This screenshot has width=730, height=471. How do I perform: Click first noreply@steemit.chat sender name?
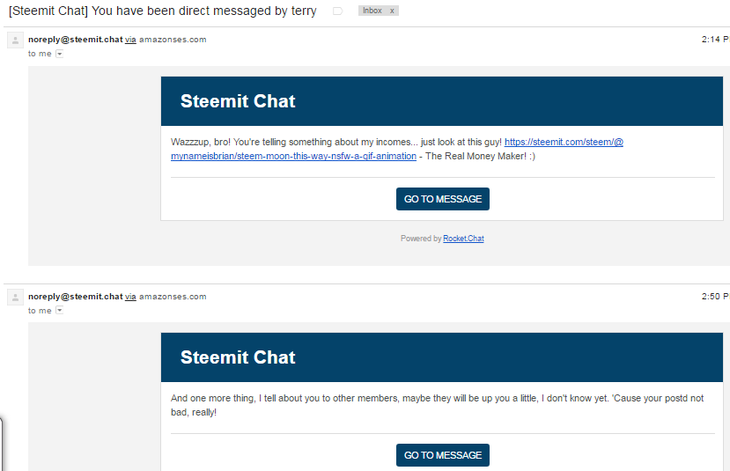coord(75,40)
